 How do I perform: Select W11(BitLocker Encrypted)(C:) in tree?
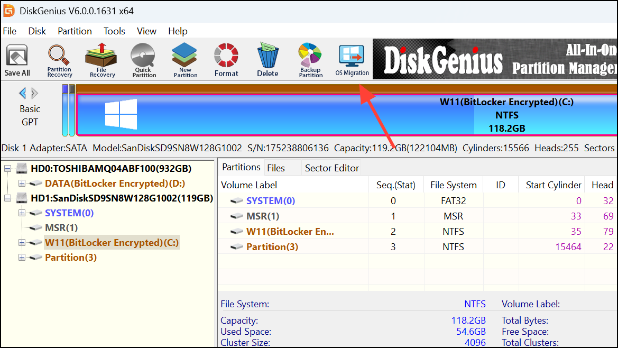point(112,242)
